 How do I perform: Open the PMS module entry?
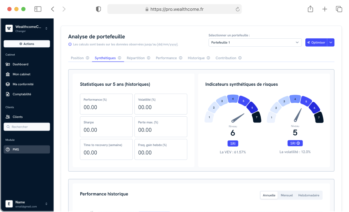[x=27, y=149]
